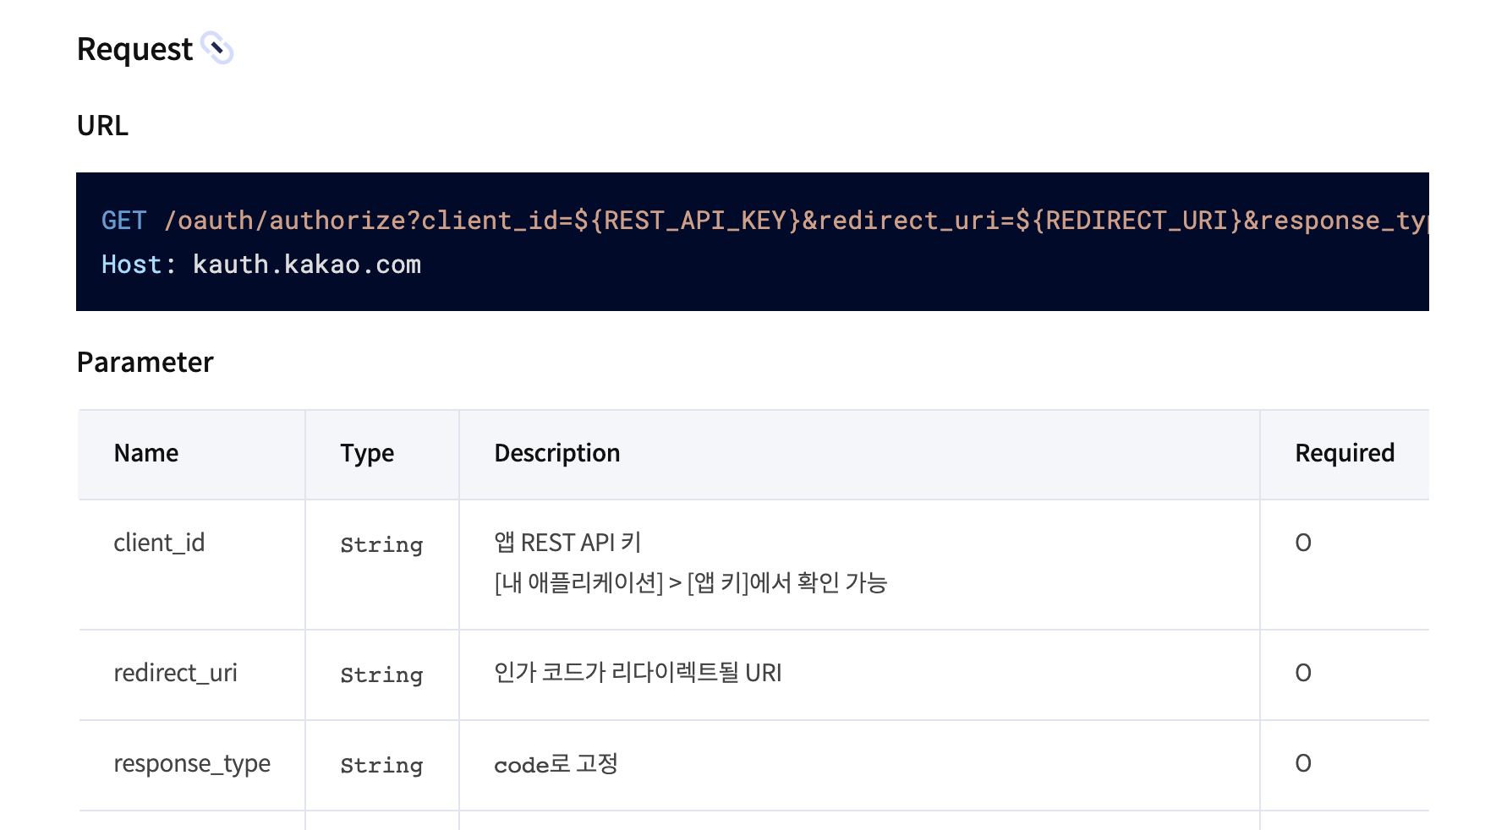Viewport: 1507px width, 830px height.
Task: Click the redirect_uri parameter name
Action: pos(175,673)
